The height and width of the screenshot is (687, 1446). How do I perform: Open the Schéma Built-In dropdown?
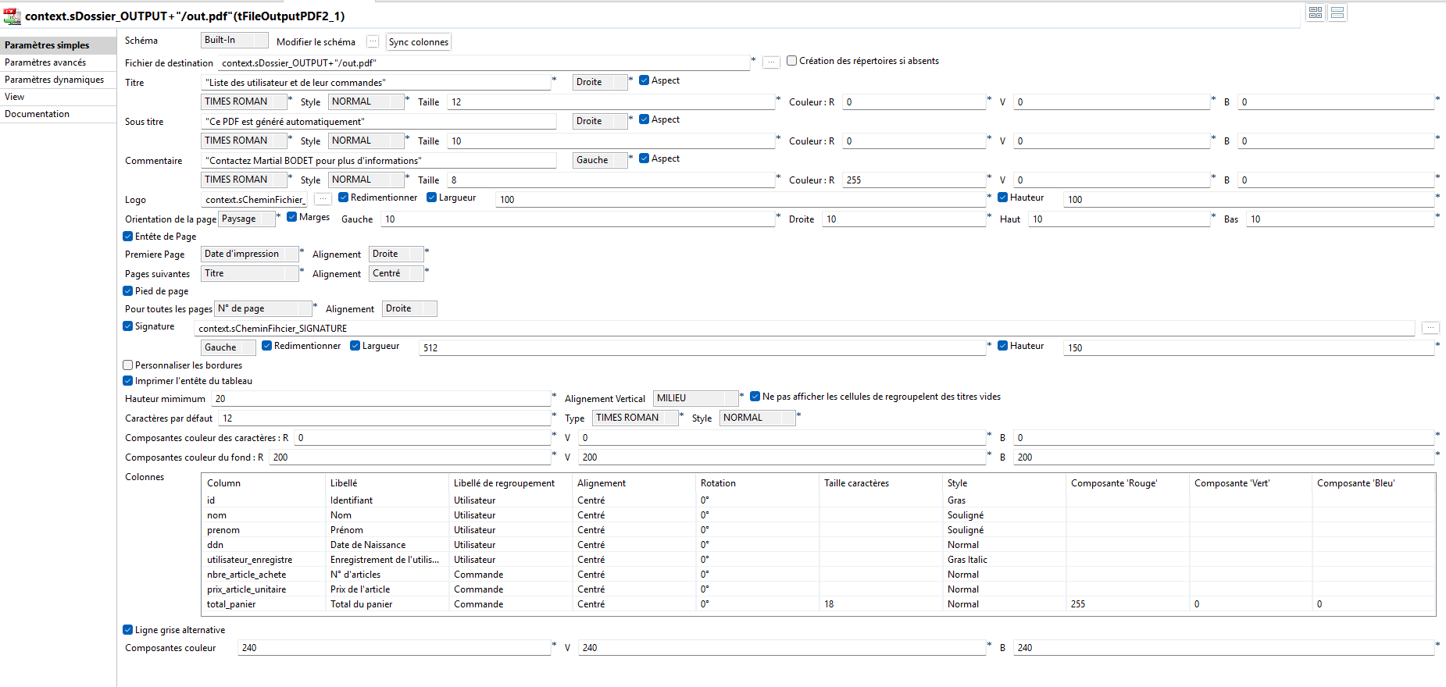[x=234, y=40]
